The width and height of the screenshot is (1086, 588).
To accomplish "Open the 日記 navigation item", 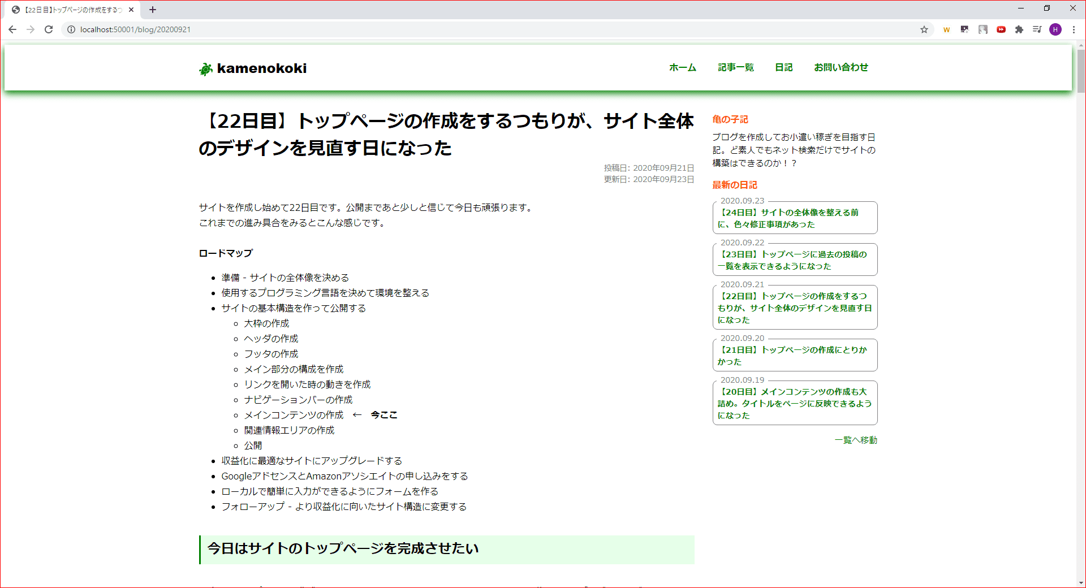I will coord(784,67).
